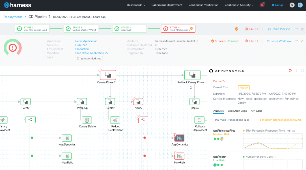The height and width of the screenshot is (170, 306).
Task: Select Stage 1 Dev K8s Docker Work
Action: pyautogui.click(x=32, y=29)
